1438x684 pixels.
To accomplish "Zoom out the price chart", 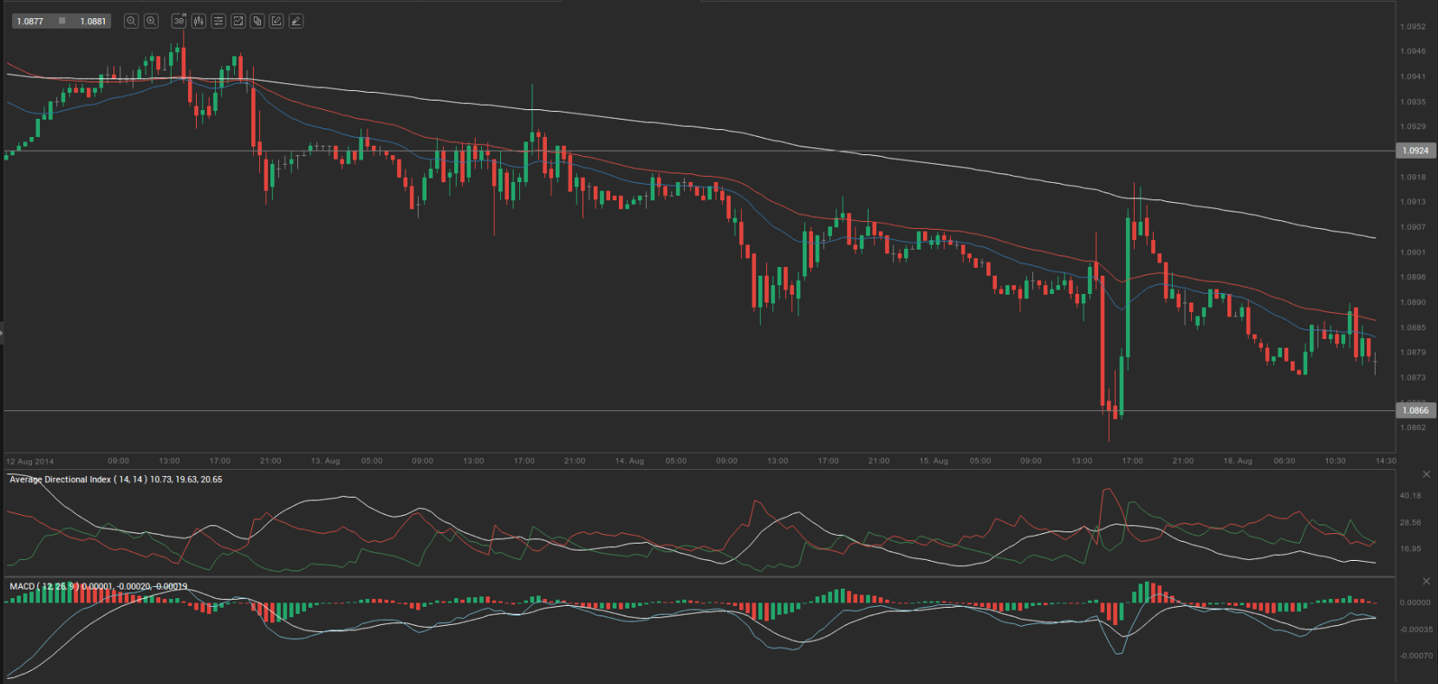I will coord(131,21).
